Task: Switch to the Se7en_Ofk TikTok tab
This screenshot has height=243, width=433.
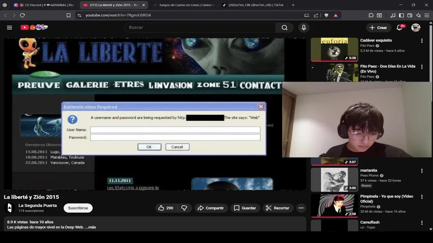Action: (253, 5)
